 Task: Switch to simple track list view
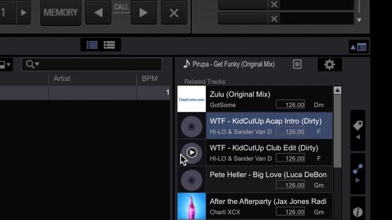pos(109,45)
